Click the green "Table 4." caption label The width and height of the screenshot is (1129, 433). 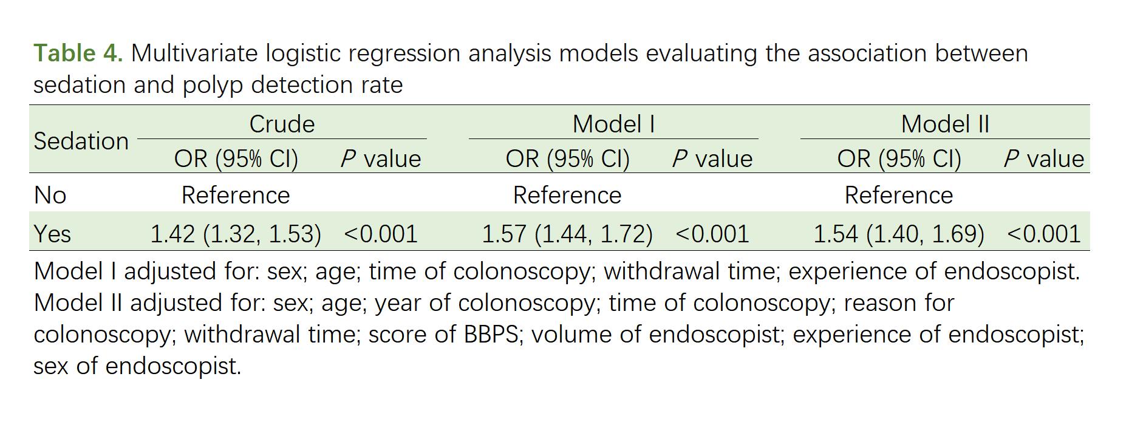click(78, 53)
